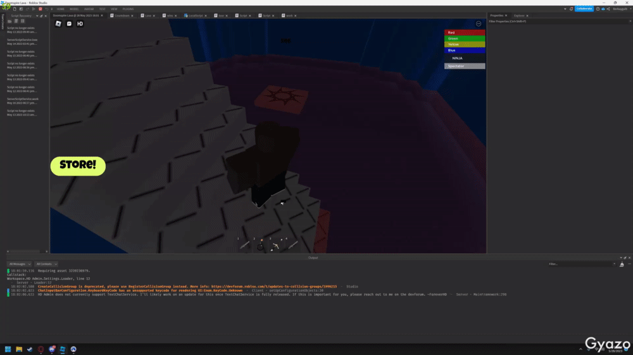This screenshot has width=633, height=355.
Task: Click the blue Collaborate button
Action: 584,9
